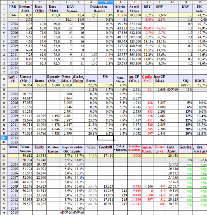This screenshot has width=207, height=215.
Task: Select the 'Kapitalrendite GK / Equity' header
Action: click(x=72, y=149)
